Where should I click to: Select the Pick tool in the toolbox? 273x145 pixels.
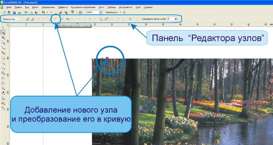coord(3,27)
